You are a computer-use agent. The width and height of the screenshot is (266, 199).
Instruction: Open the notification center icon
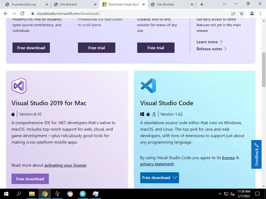coord(257,194)
